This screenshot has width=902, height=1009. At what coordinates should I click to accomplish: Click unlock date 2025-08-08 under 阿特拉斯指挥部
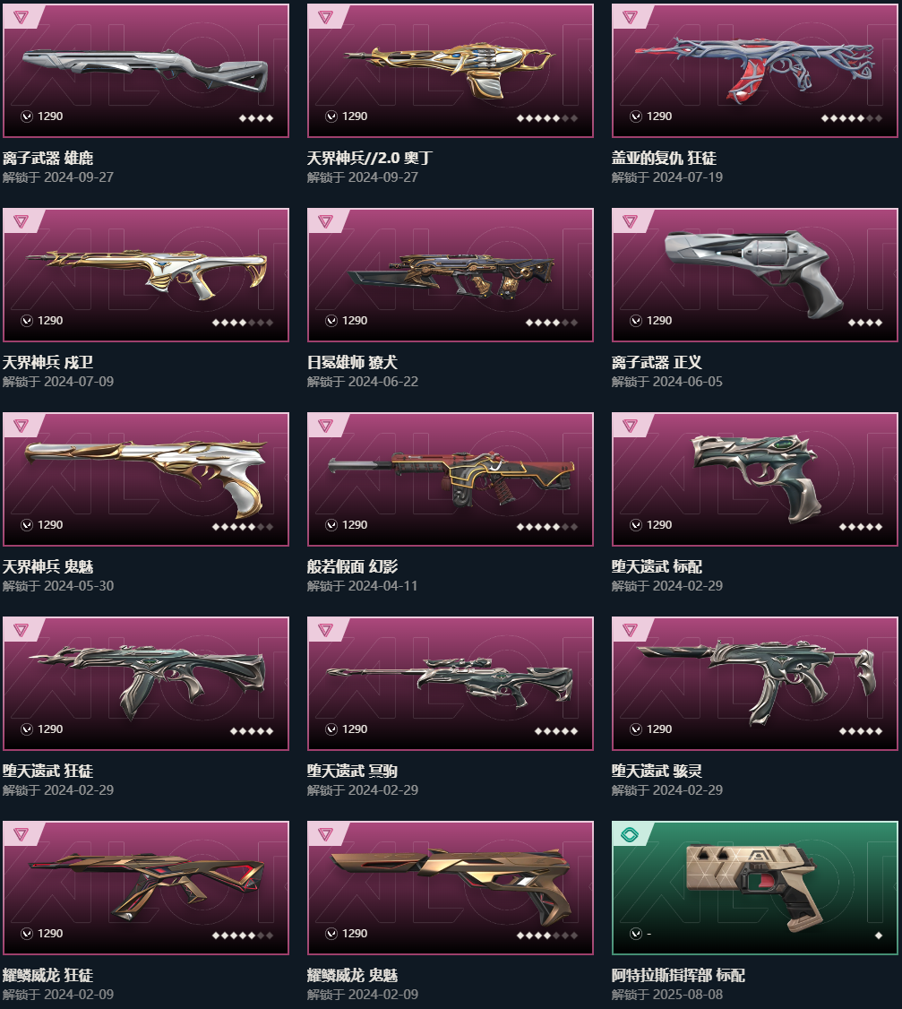pyautogui.click(x=688, y=995)
